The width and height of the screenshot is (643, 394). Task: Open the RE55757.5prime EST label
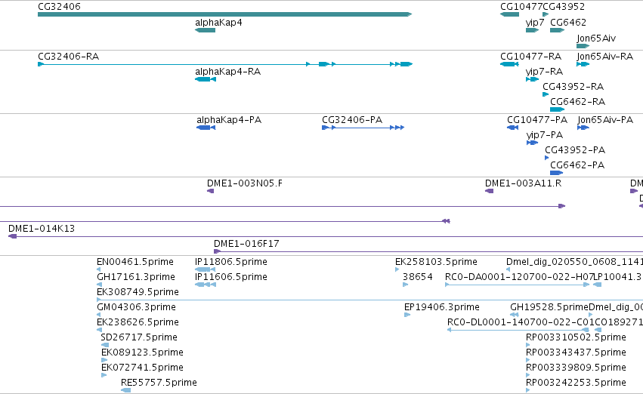pyautogui.click(x=159, y=383)
